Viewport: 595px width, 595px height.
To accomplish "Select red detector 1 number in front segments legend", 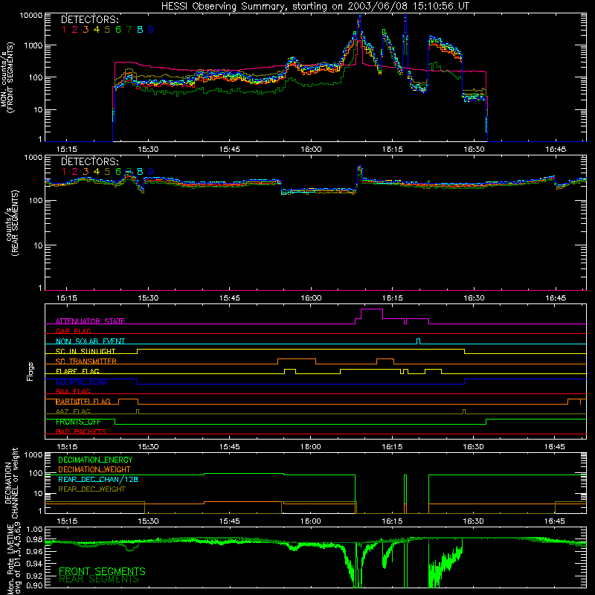I will click(64, 30).
